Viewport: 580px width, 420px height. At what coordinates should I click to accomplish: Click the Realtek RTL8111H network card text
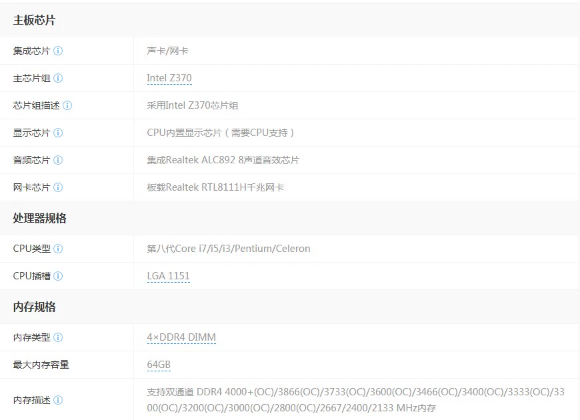click(215, 187)
